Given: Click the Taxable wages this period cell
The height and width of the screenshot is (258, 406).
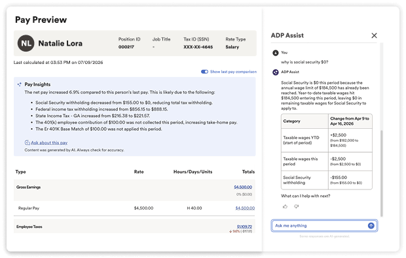Looking at the screenshot, I should coord(304,161).
